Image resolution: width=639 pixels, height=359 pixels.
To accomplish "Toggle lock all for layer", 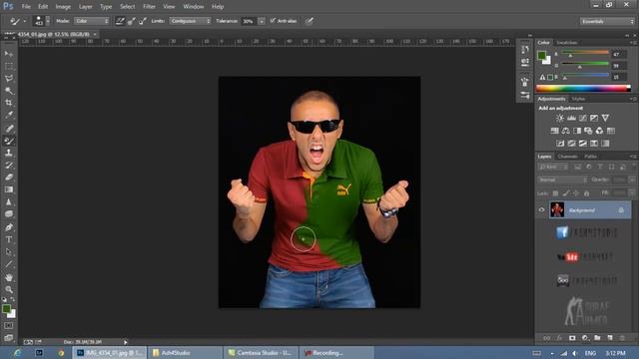I will click(x=586, y=193).
